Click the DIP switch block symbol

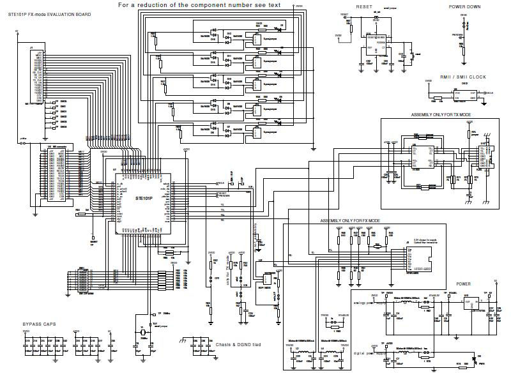pos(82,280)
